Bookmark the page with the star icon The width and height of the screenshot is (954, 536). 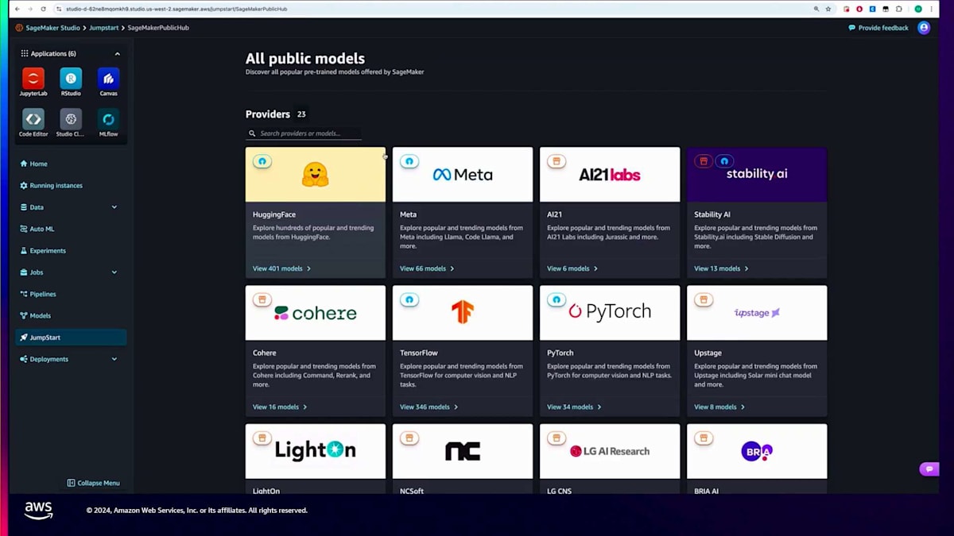click(x=828, y=9)
